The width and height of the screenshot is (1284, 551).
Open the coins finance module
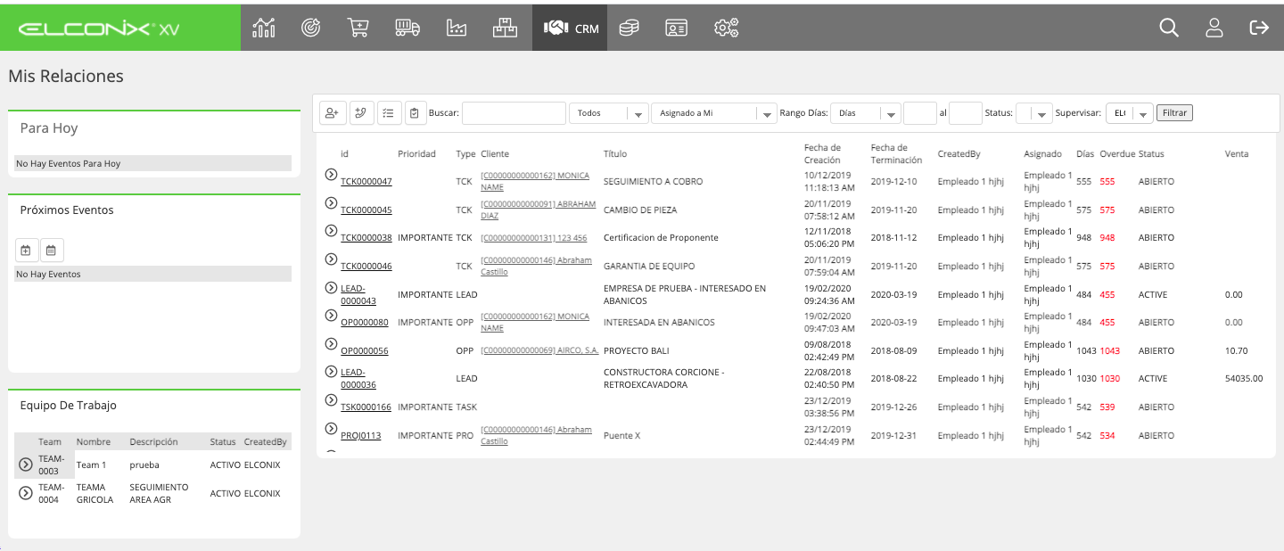(630, 28)
